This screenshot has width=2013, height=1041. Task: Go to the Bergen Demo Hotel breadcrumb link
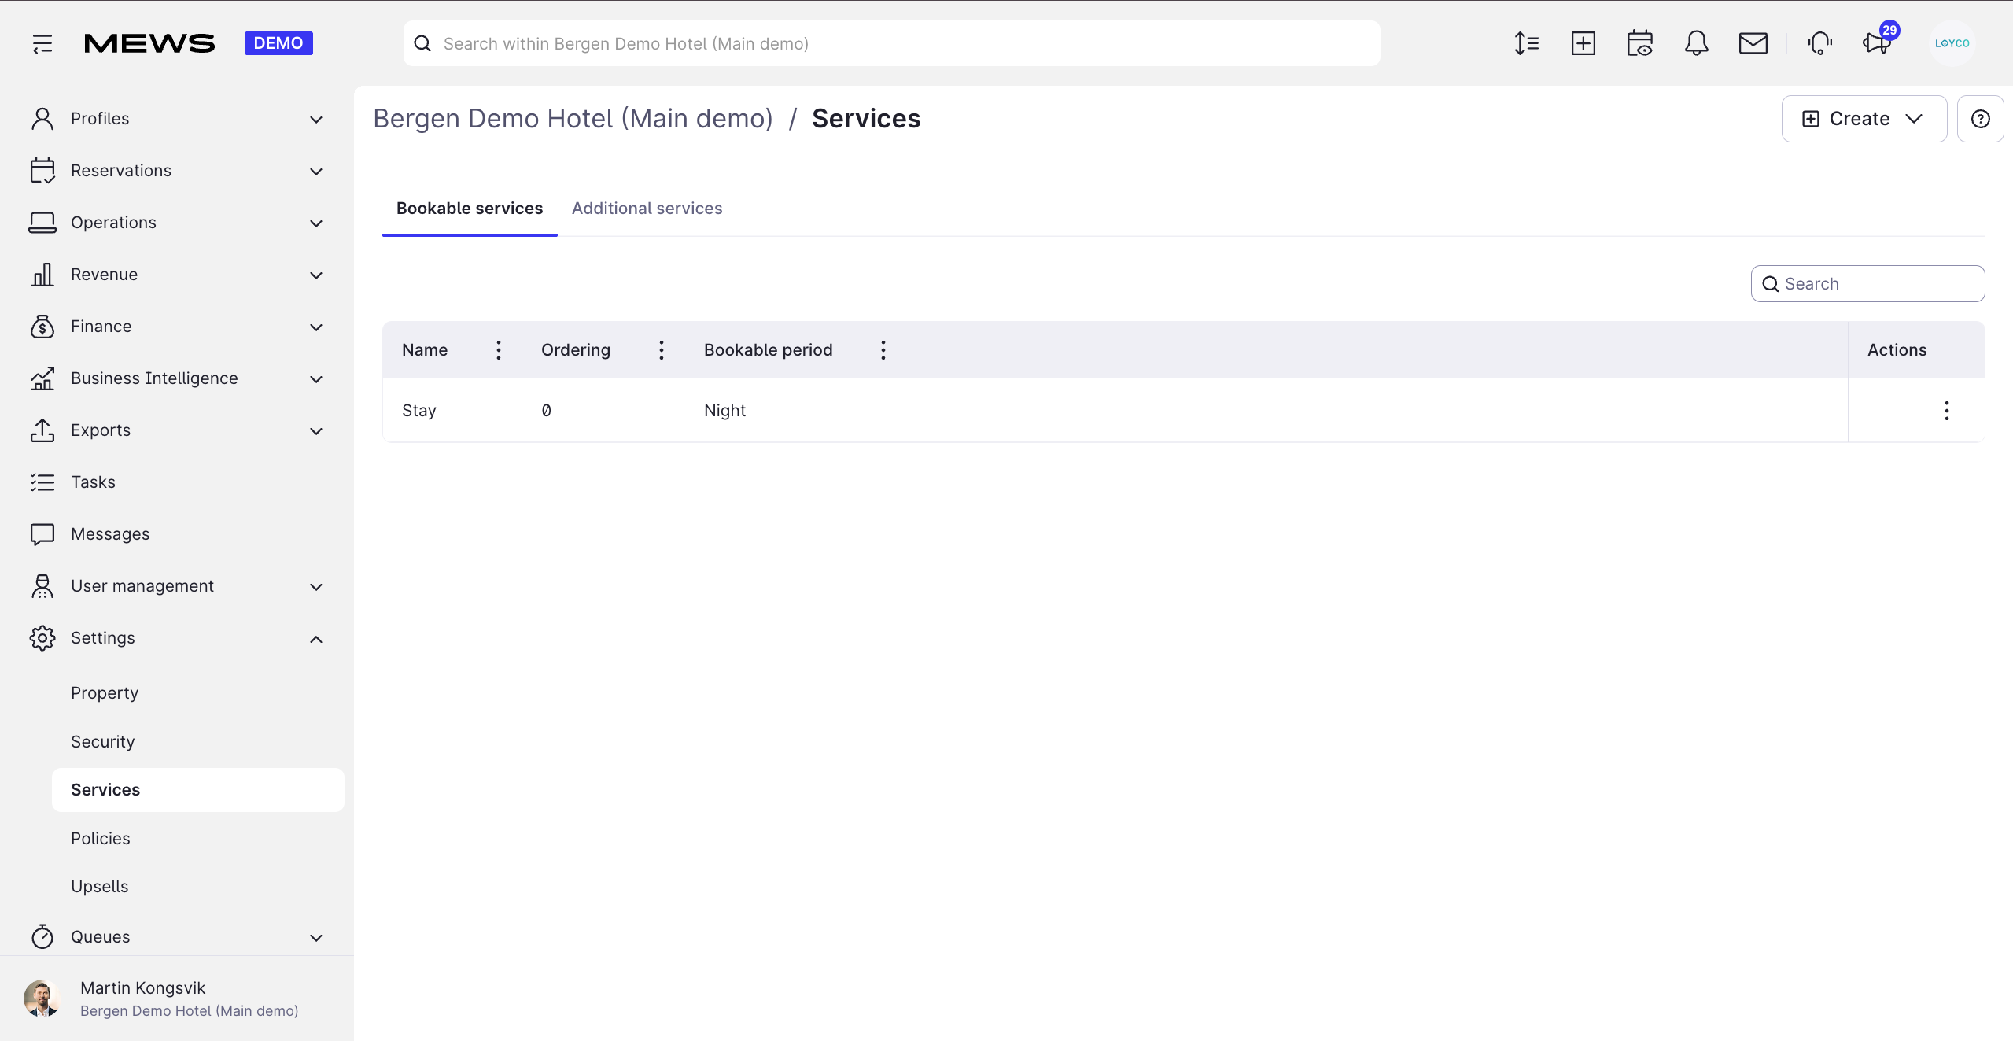tap(573, 119)
